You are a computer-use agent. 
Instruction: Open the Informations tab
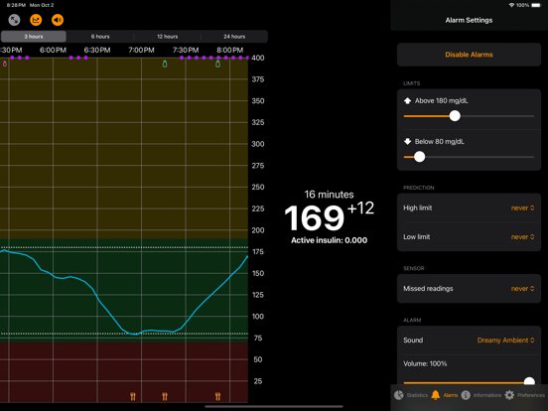[480, 395]
